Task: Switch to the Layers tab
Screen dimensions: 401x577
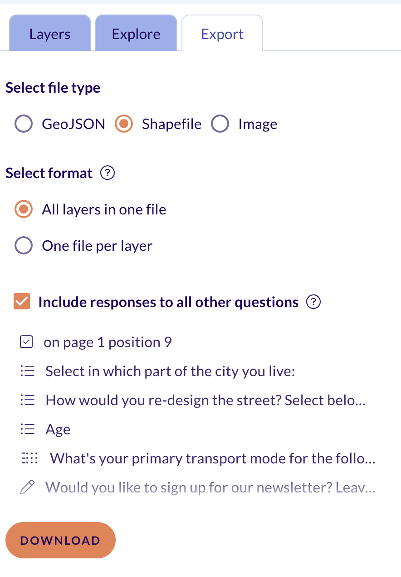Action: (x=50, y=33)
